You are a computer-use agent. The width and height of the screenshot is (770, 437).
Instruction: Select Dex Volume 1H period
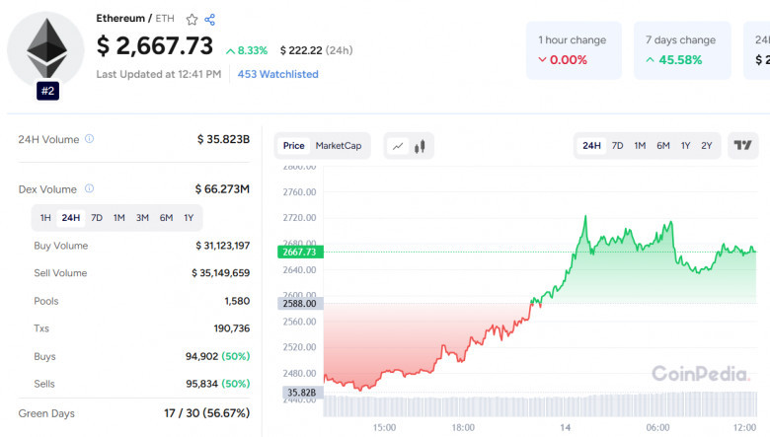click(x=45, y=218)
